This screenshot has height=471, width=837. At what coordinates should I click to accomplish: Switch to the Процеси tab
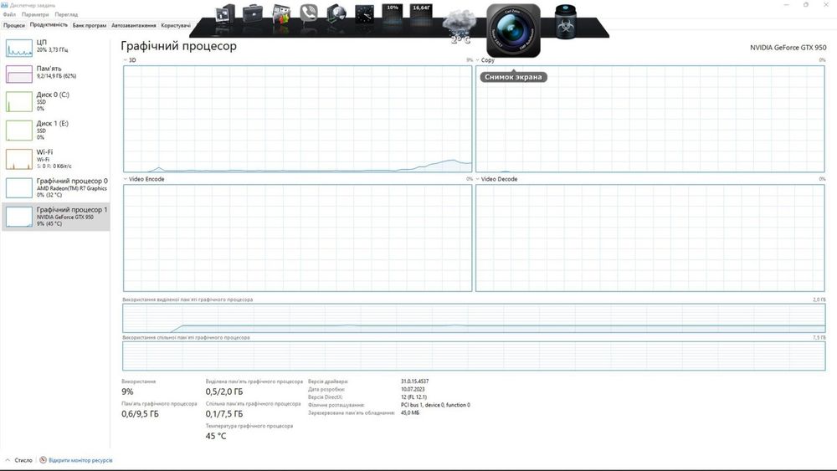[14, 25]
